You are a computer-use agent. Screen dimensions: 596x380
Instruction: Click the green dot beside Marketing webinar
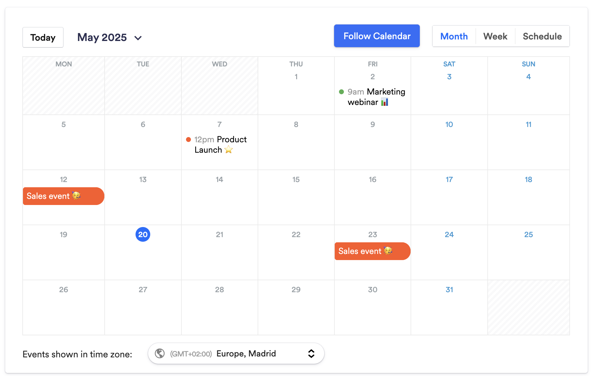[x=341, y=92]
